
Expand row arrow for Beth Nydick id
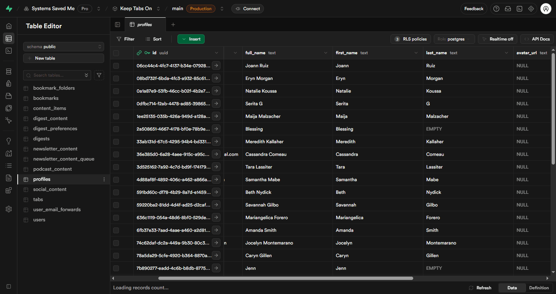pyautogui.click(x=216, y=192)
